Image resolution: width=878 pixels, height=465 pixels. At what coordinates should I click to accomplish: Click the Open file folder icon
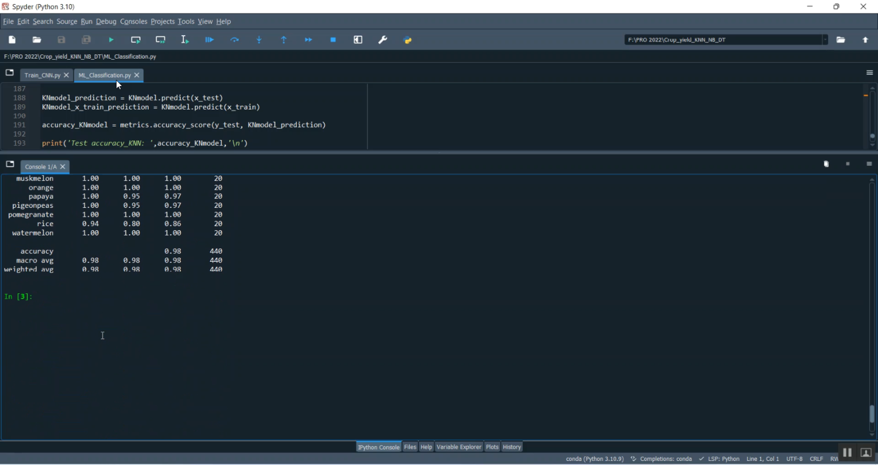[37, 40]
